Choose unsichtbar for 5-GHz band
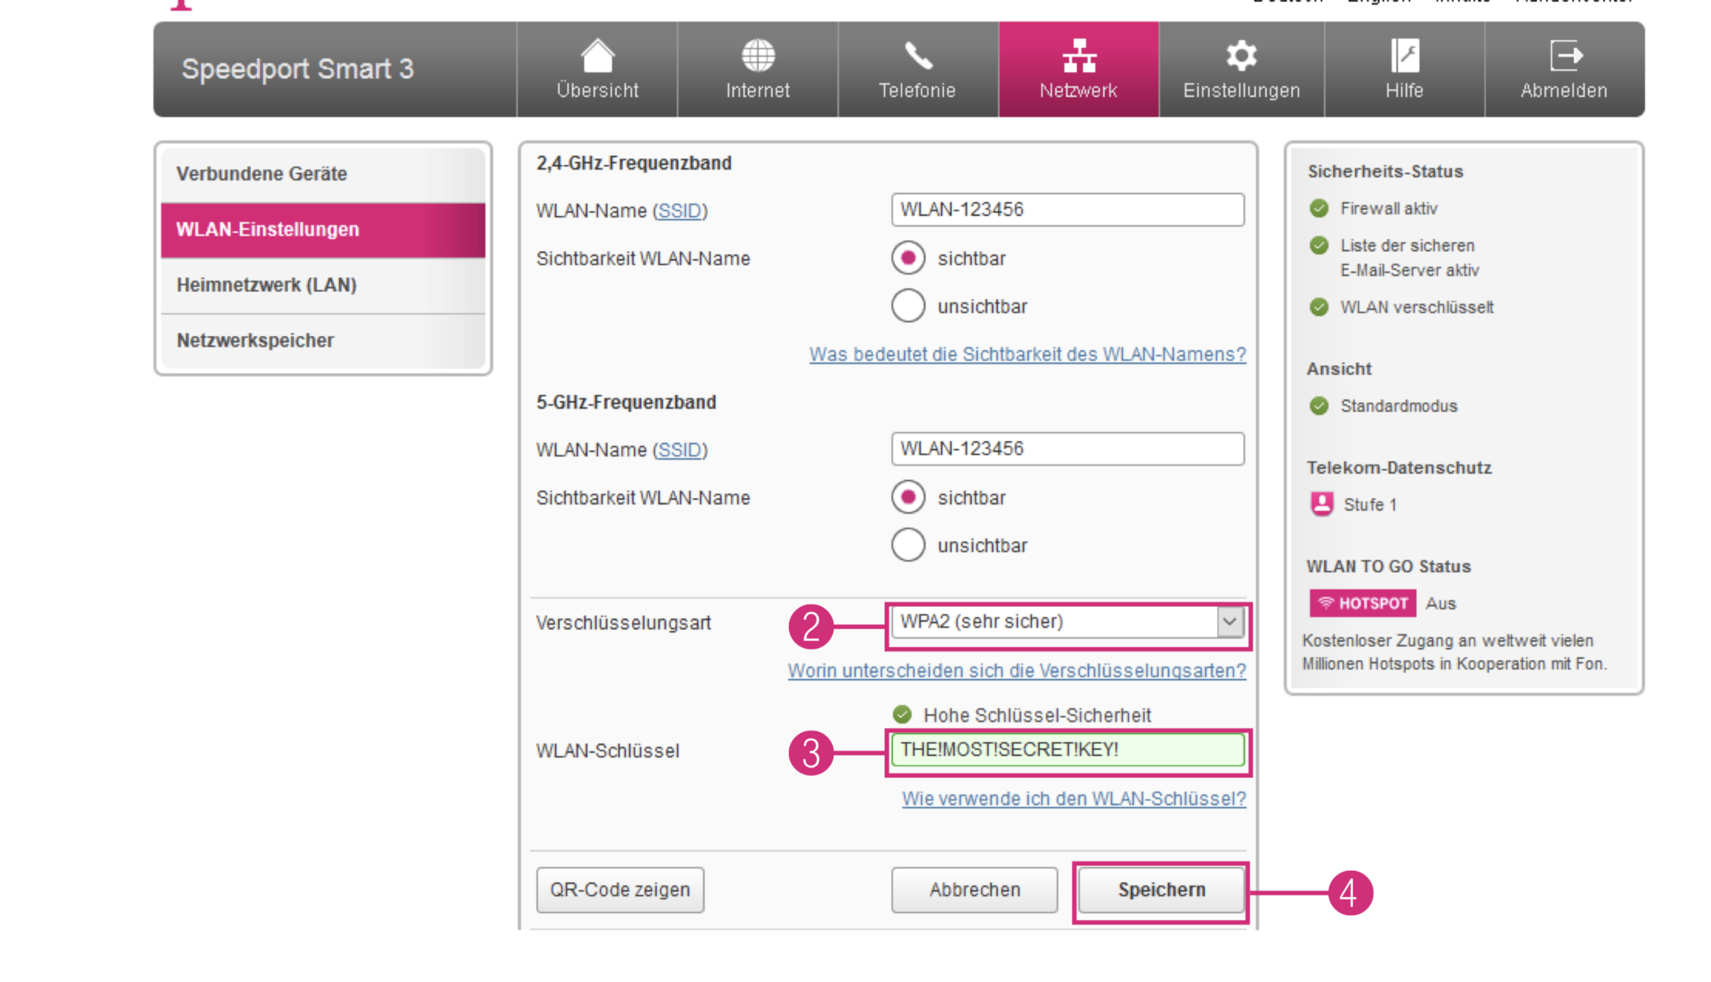 [x=908, y=545]
